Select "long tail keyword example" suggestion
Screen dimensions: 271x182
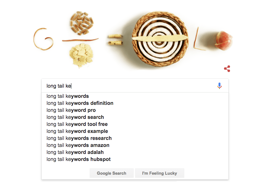pyautogui.click(x=77, y=131)
